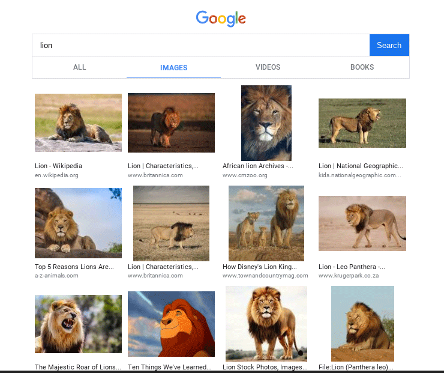Screen dimensions: 444x373
Task: Open the Leo Panthera walking lion thumbnail
Action: 362,223
